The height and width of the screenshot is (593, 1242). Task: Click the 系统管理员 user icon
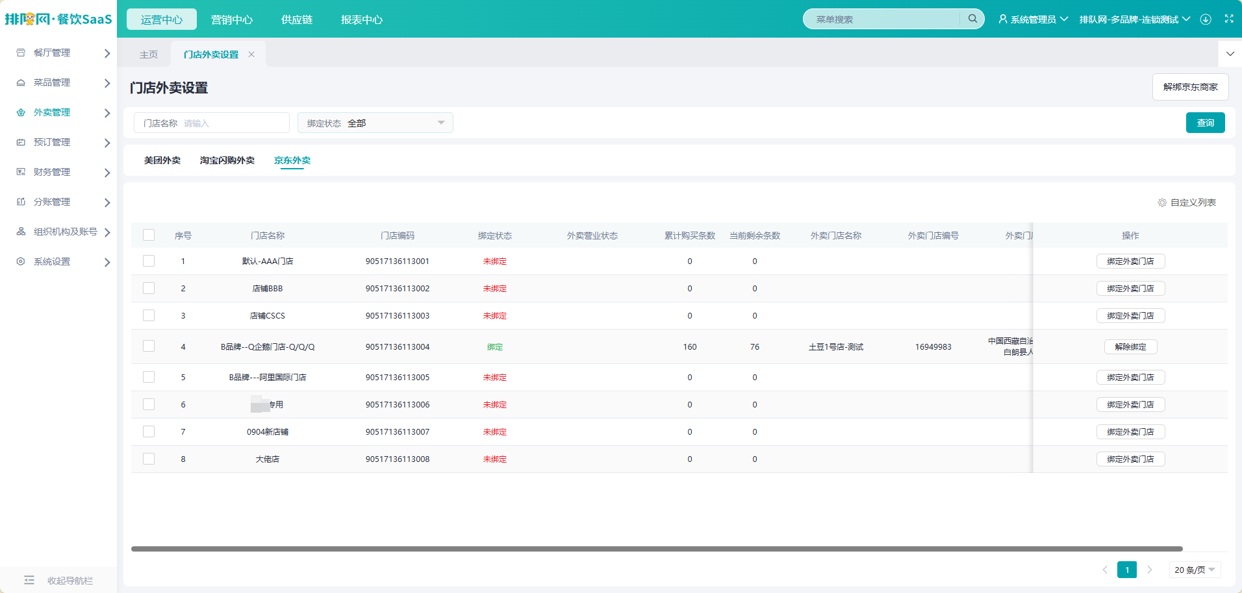tap(1003, 19)
